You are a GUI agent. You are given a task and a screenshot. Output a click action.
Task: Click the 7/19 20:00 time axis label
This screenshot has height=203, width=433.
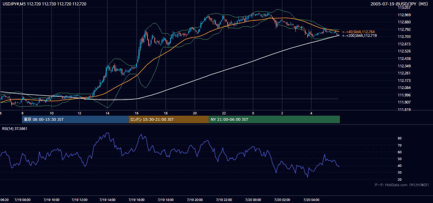[x=195, y=200]
